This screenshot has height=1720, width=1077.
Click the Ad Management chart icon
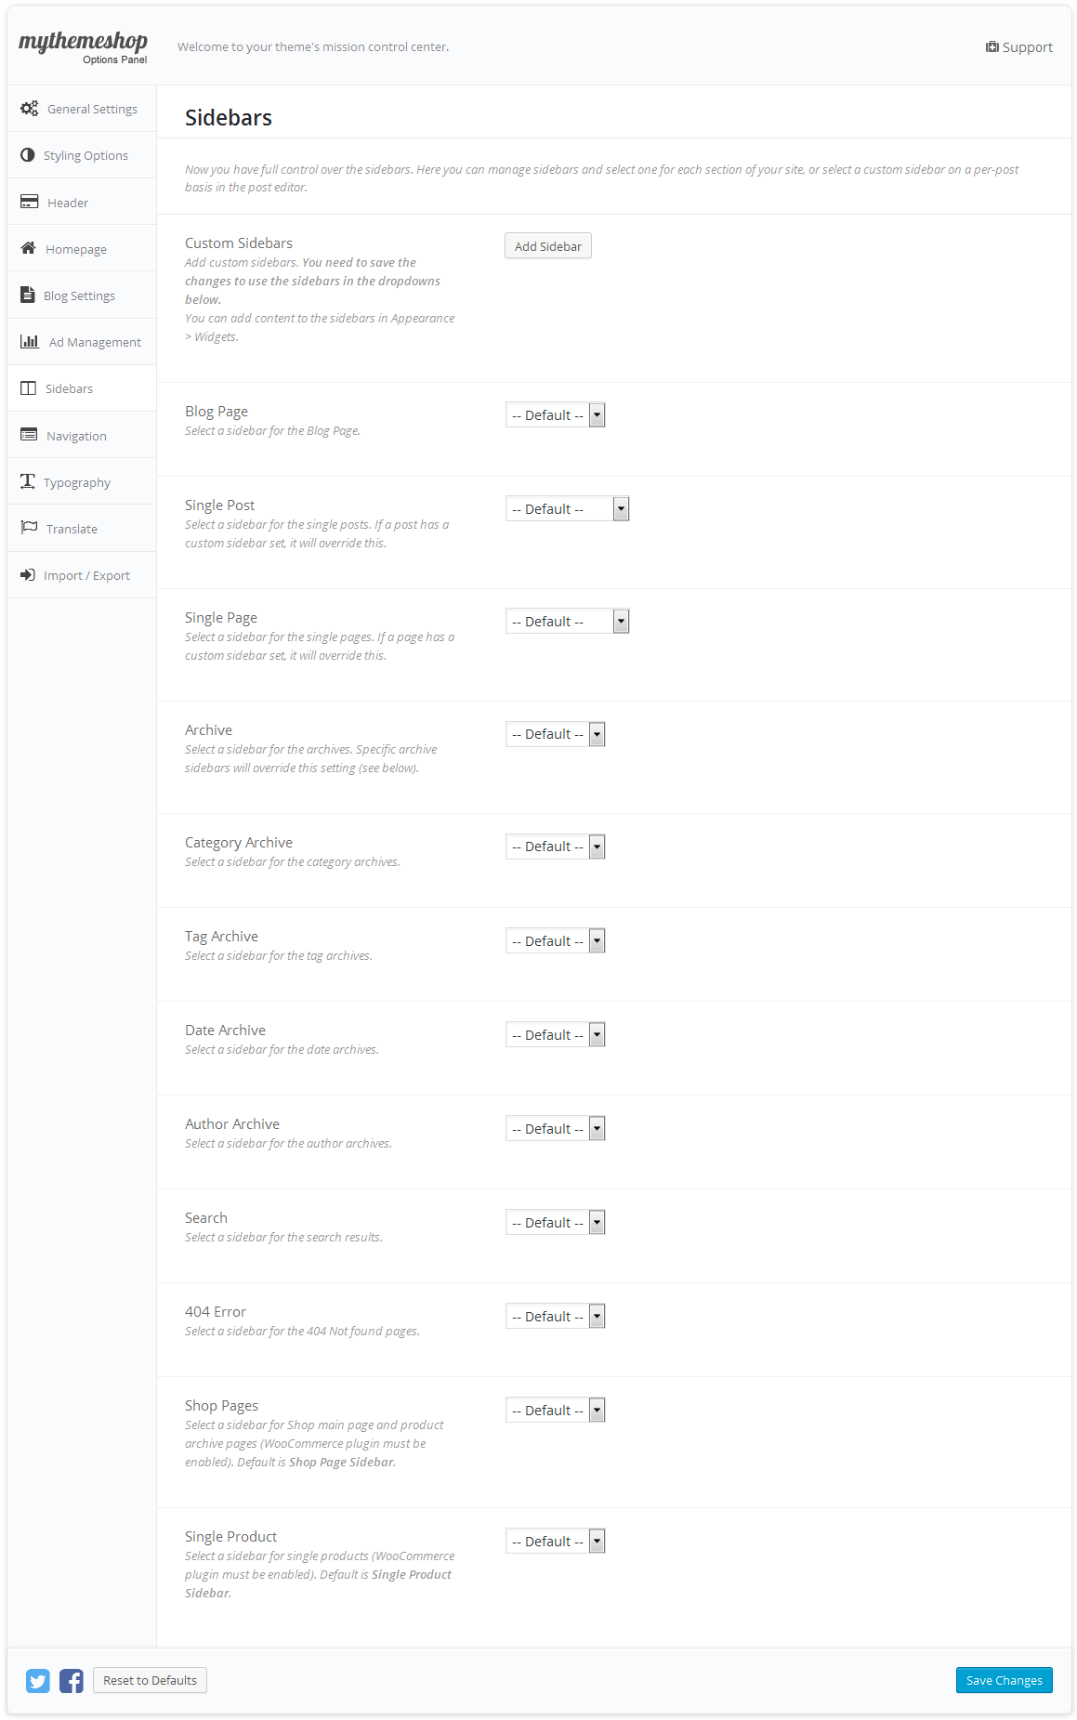click(30, 341)
